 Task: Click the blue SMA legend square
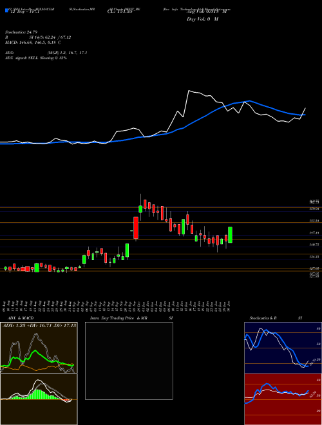tap(6, 10)
